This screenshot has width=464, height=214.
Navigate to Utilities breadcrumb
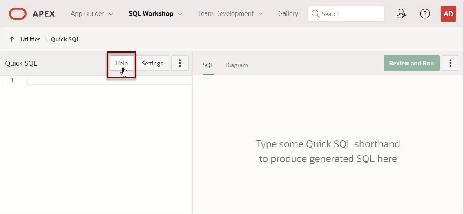point(31,39)
